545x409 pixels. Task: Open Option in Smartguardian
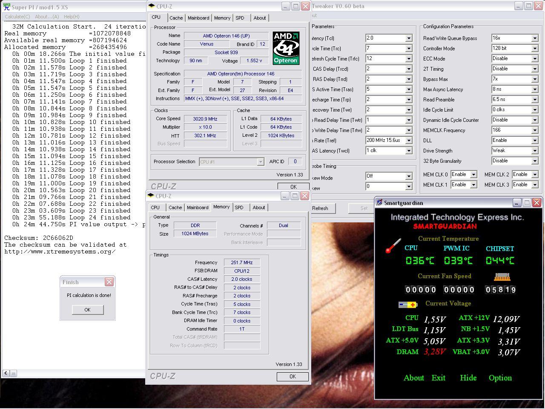[500, 378]
